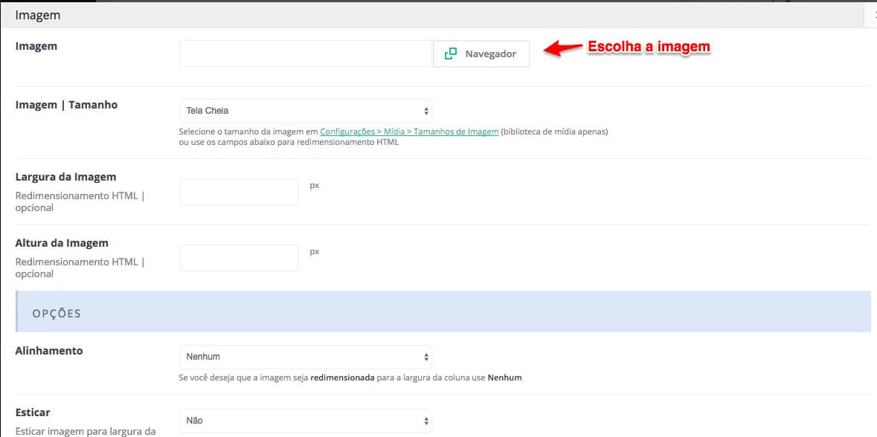
Task: Click the red Escolha a imagem text
Action: click(x=649, y=47)
